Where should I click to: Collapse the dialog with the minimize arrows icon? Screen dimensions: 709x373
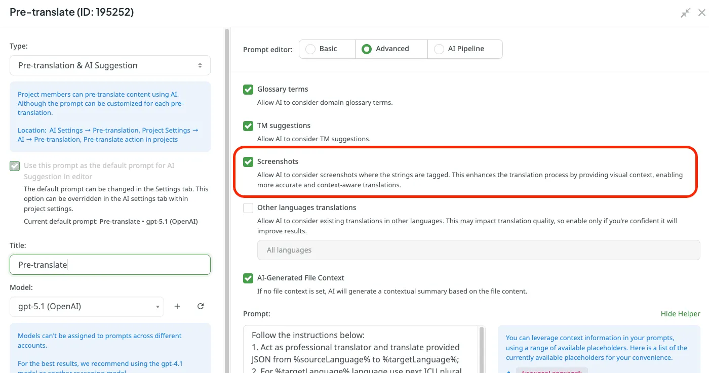point(685,13)
